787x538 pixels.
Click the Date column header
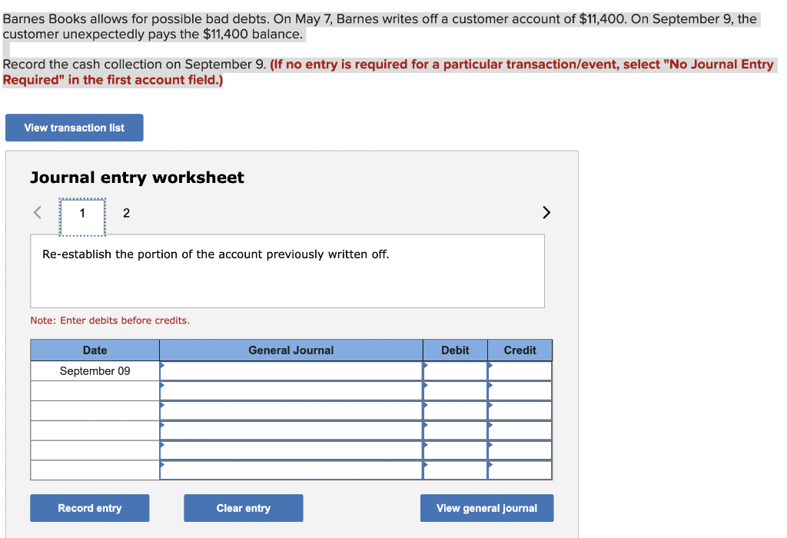click(95, 350)
